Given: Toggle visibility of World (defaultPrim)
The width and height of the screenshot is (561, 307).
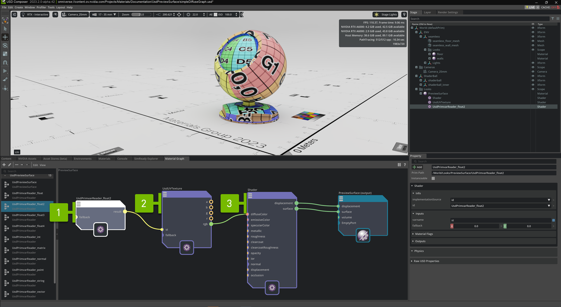Looking at the screenshot, I should pos(533,28).
